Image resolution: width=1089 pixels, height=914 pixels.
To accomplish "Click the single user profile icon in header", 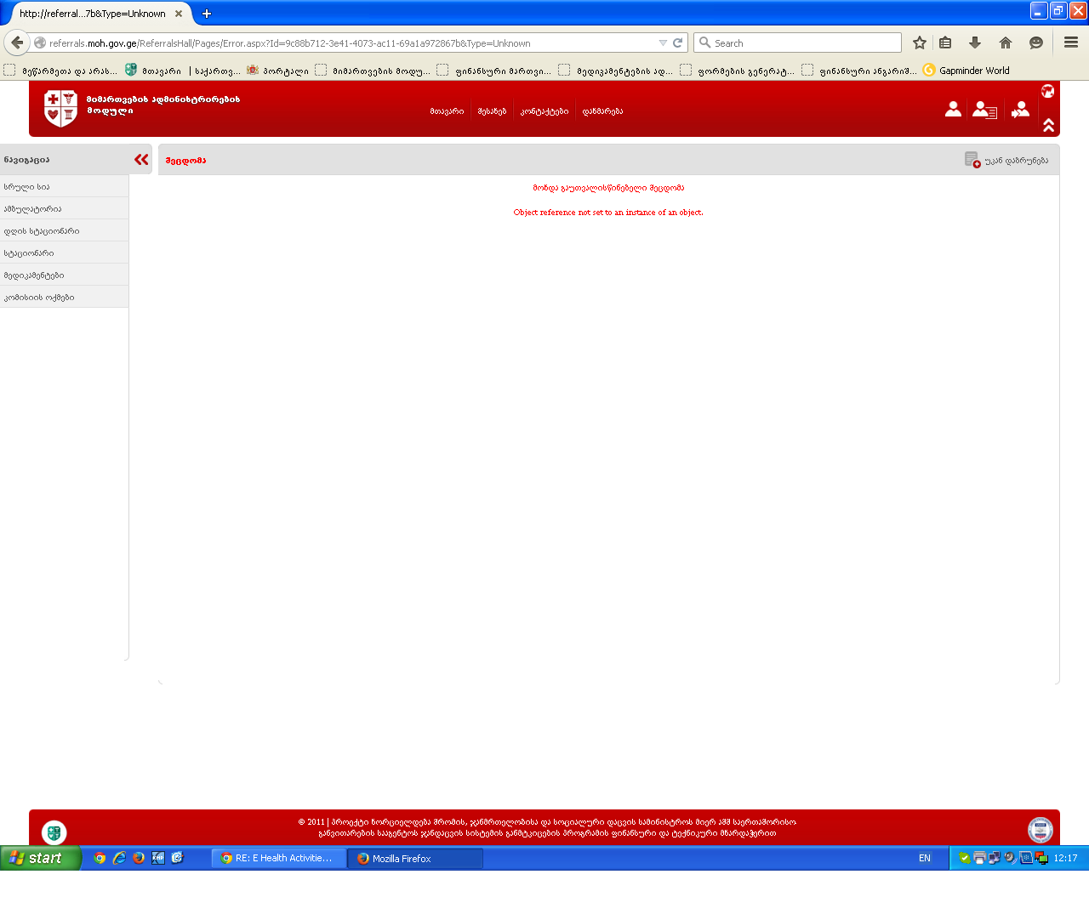I will point(953,109).
